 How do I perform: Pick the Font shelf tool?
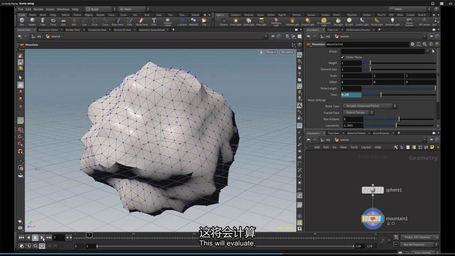(154, 21)
